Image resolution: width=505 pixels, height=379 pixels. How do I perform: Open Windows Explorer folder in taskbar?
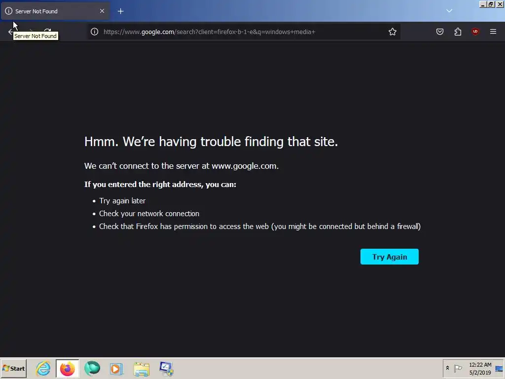(x=142, y=369)
